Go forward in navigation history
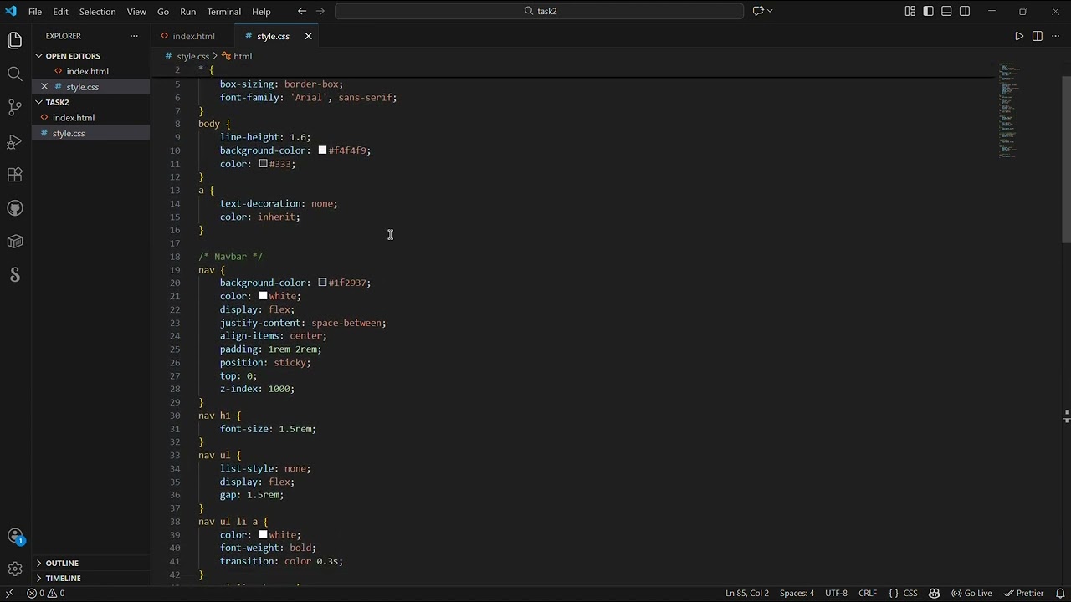 (320, 11)
